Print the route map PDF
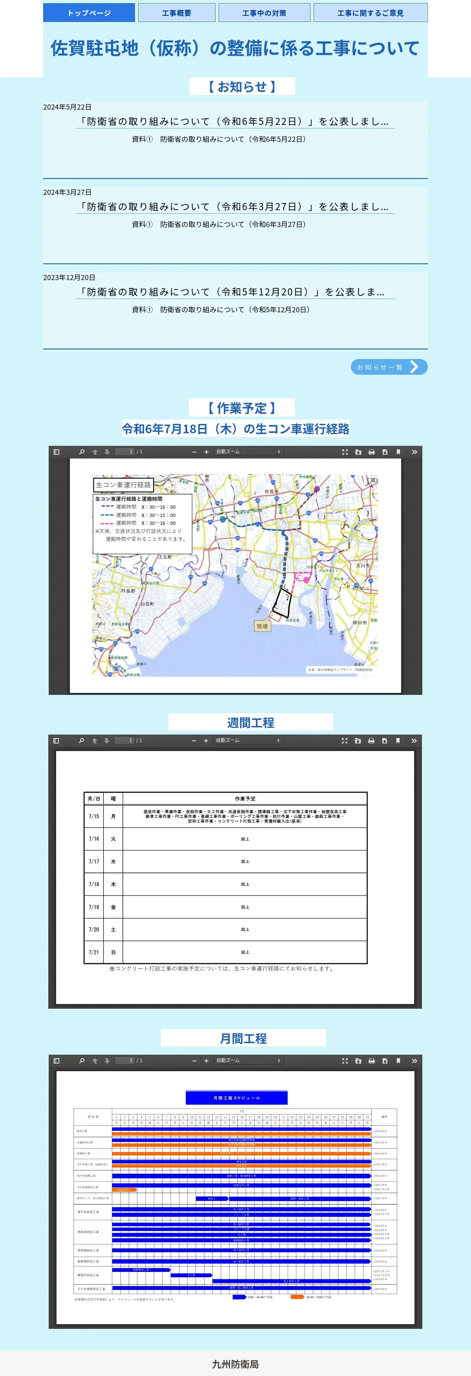Viewport: 471px width, 1376px height. click(x=372, y=452)
